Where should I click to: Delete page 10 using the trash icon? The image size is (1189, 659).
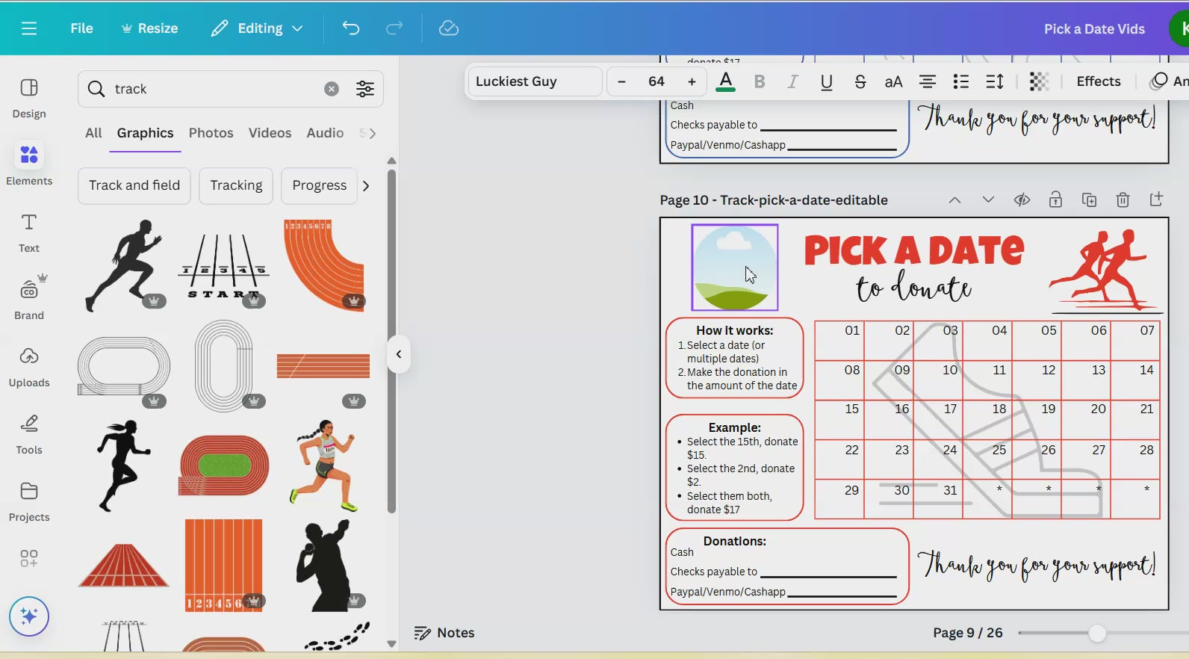[x=1123, y=199]
